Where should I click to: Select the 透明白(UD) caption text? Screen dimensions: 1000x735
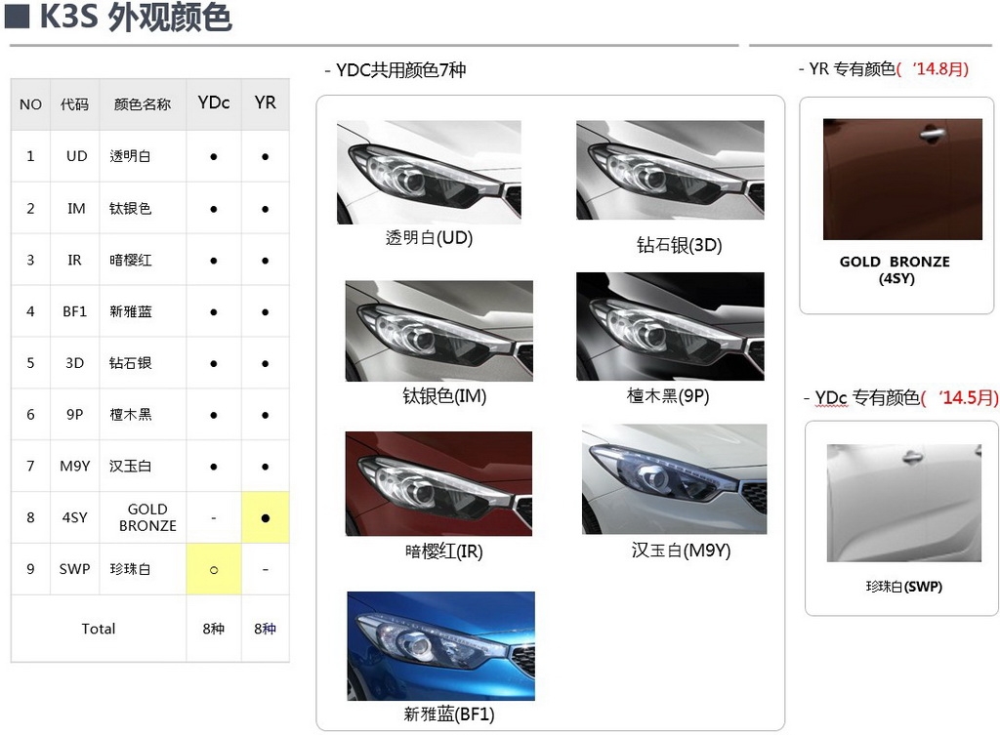[430, 238]
